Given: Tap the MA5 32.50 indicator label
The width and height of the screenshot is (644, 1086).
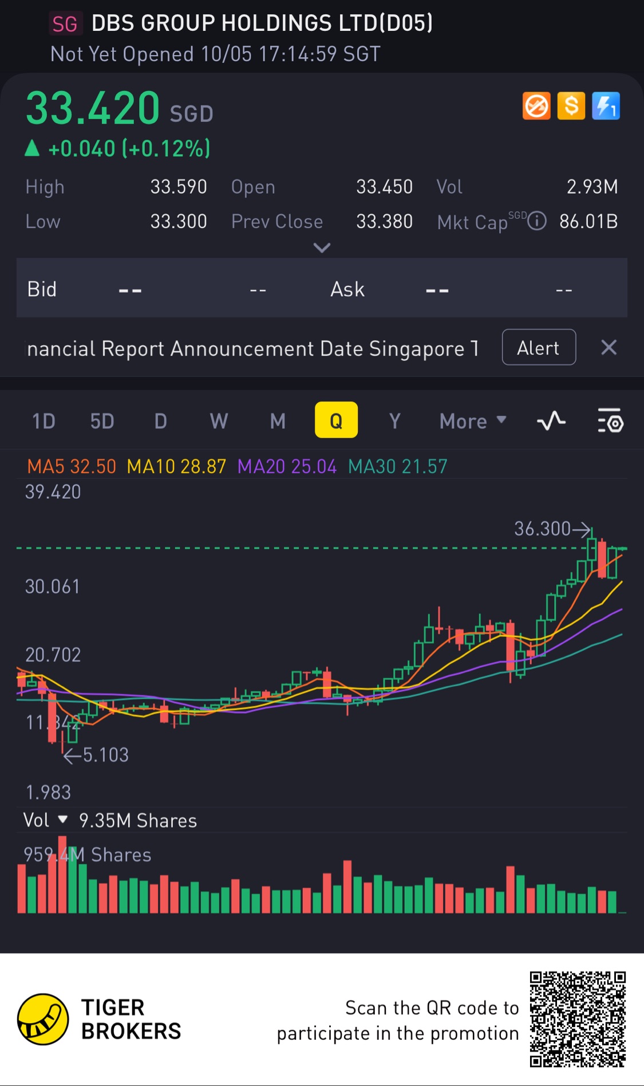Looking at the screenshot, I should [x=72, y=466].
